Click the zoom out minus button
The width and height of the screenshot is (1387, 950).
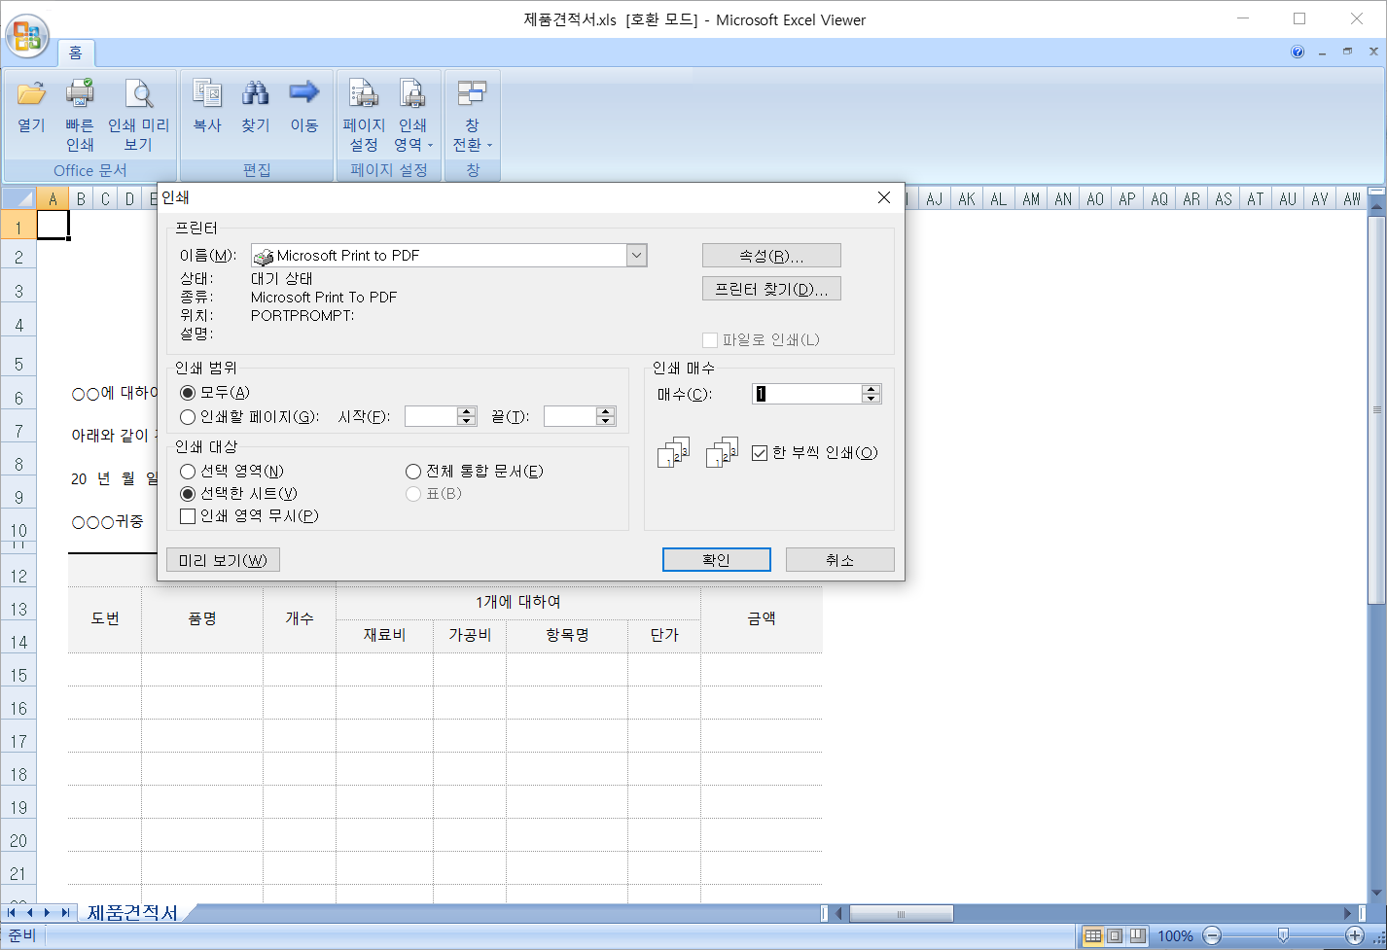point(1212,935)
